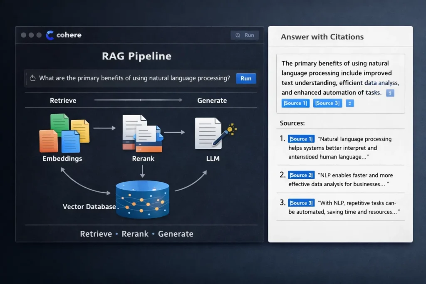Open the [Source 2] chip in the Sources list
The image size is (426, 284).
coord(301,175)
